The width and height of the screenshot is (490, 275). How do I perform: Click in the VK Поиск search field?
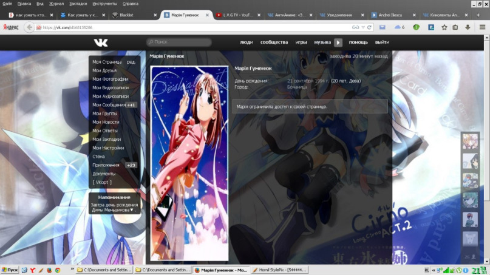click(179, 42)
